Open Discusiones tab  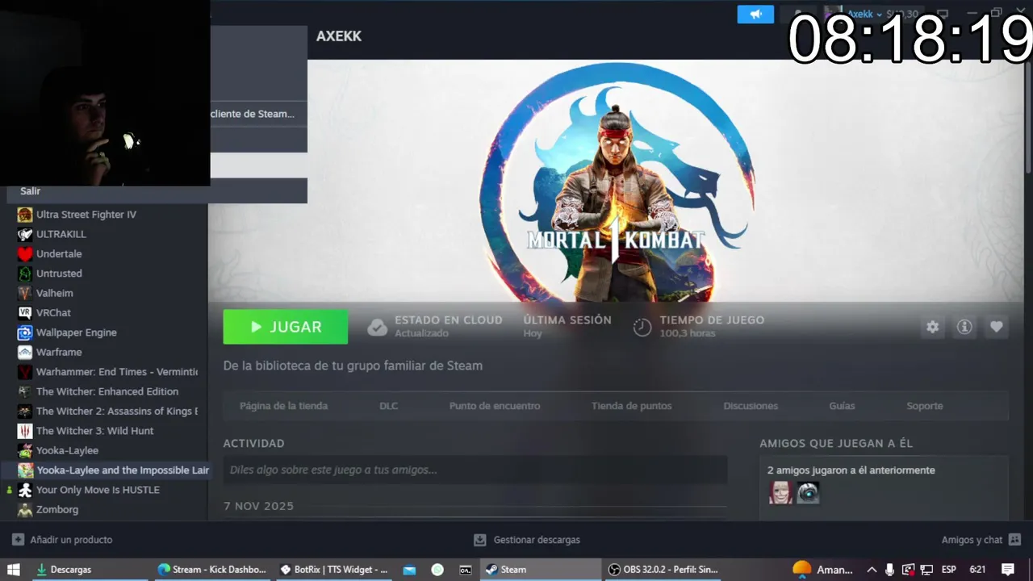pos(751,406)
